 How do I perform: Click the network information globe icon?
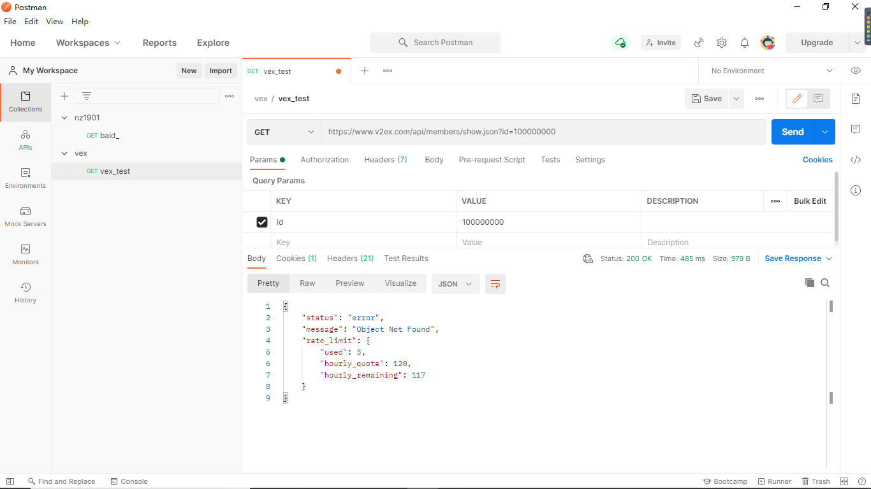point(588,259)
